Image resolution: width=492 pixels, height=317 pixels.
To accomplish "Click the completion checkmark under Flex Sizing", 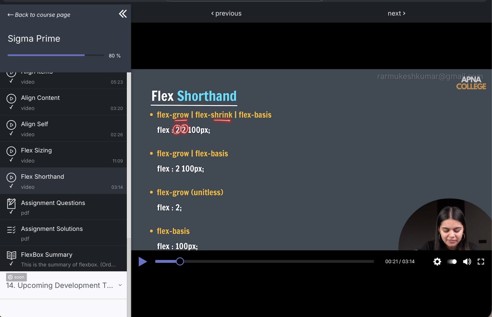I will click(x=11, y=160).
